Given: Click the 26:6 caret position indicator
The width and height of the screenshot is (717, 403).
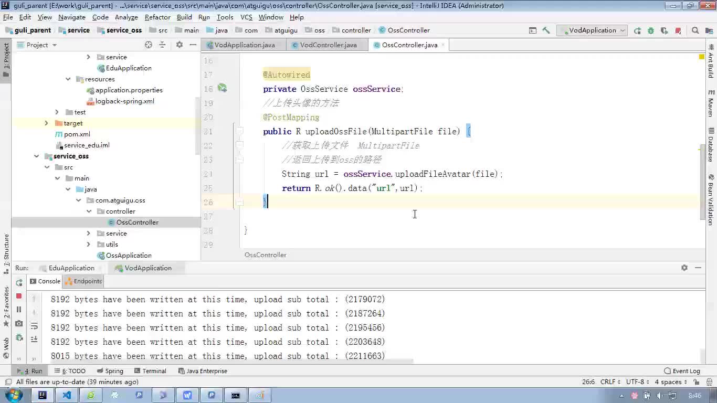Looking at the screenshot, I should [x=588, y=382].
